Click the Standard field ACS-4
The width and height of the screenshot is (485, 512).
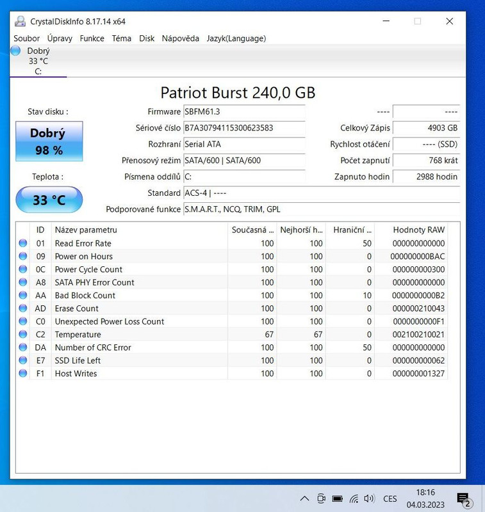(x=322, y=193)
